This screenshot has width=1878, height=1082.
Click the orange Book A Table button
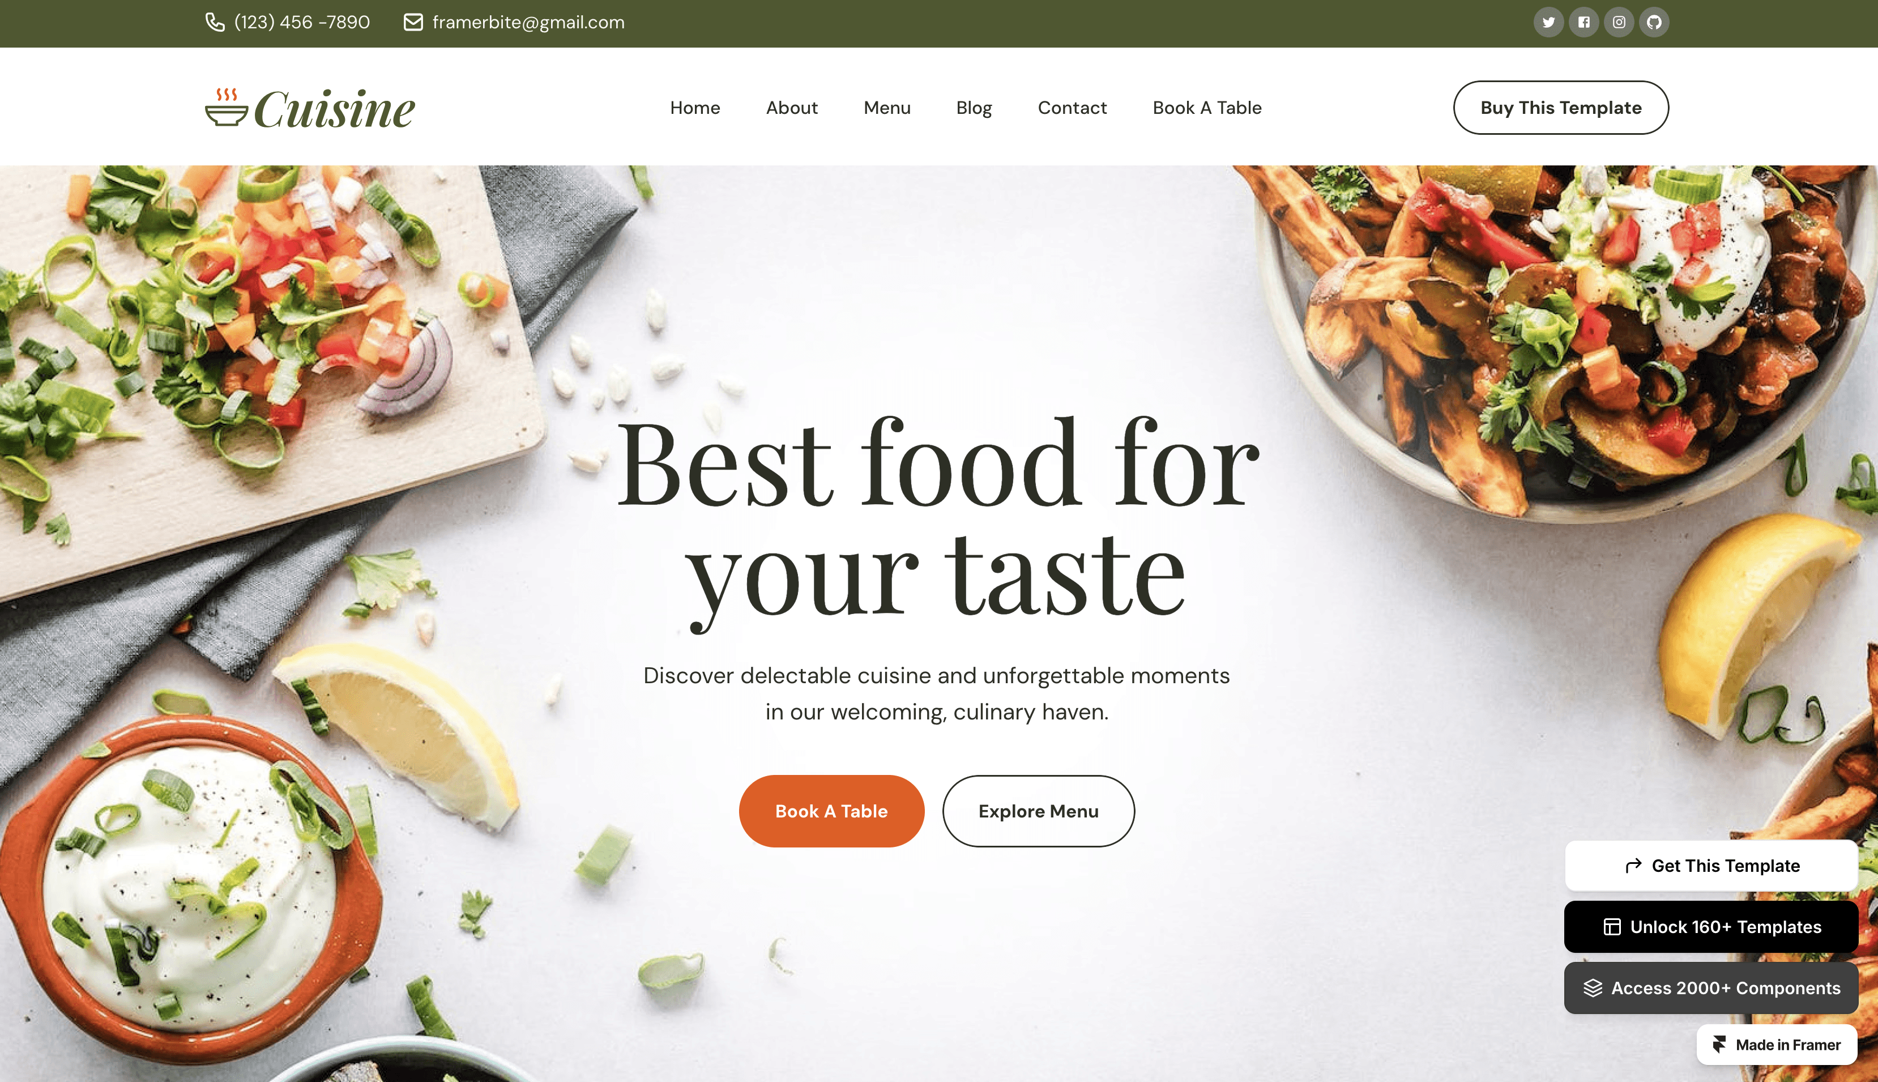click(831, 811)
